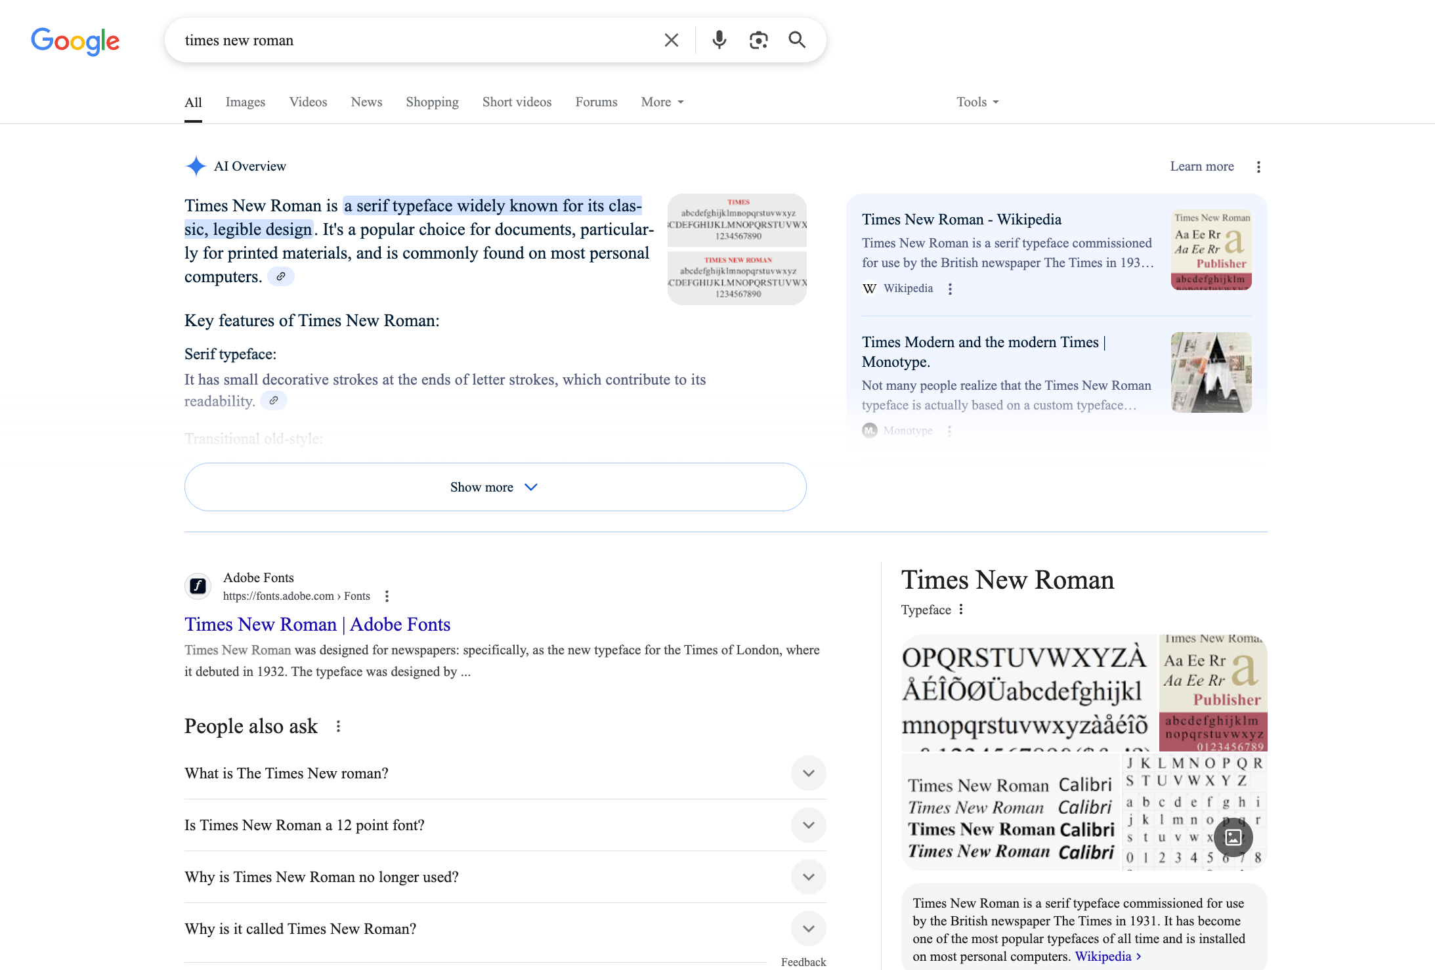This screenshot has width=1435, height=970.
Task: Expand 'What is The Times New roman?'
Action: tap(505, 773)
